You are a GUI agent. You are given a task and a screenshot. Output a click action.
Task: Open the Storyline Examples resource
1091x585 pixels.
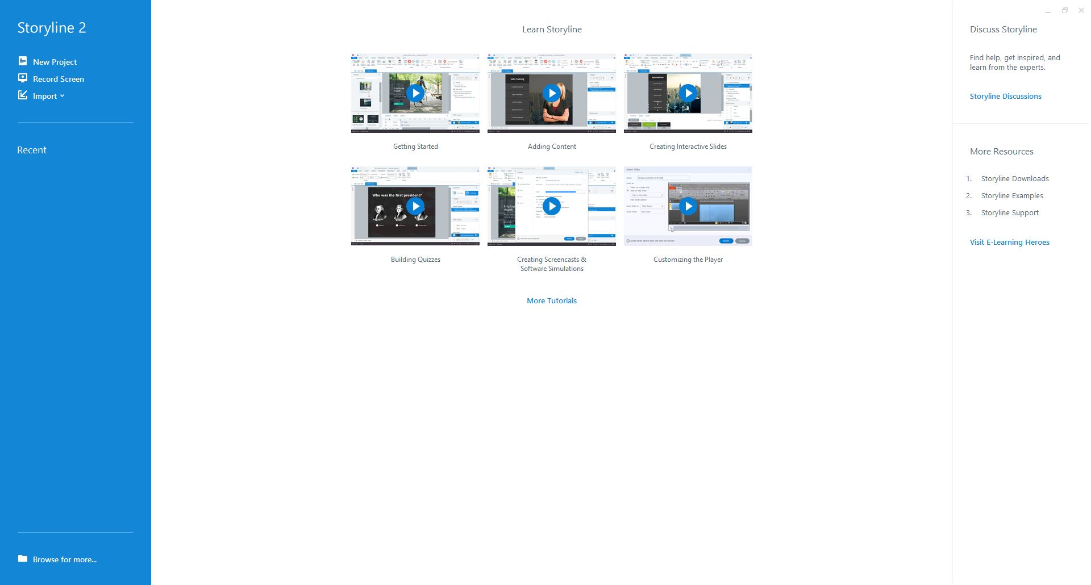point(1012,195)
